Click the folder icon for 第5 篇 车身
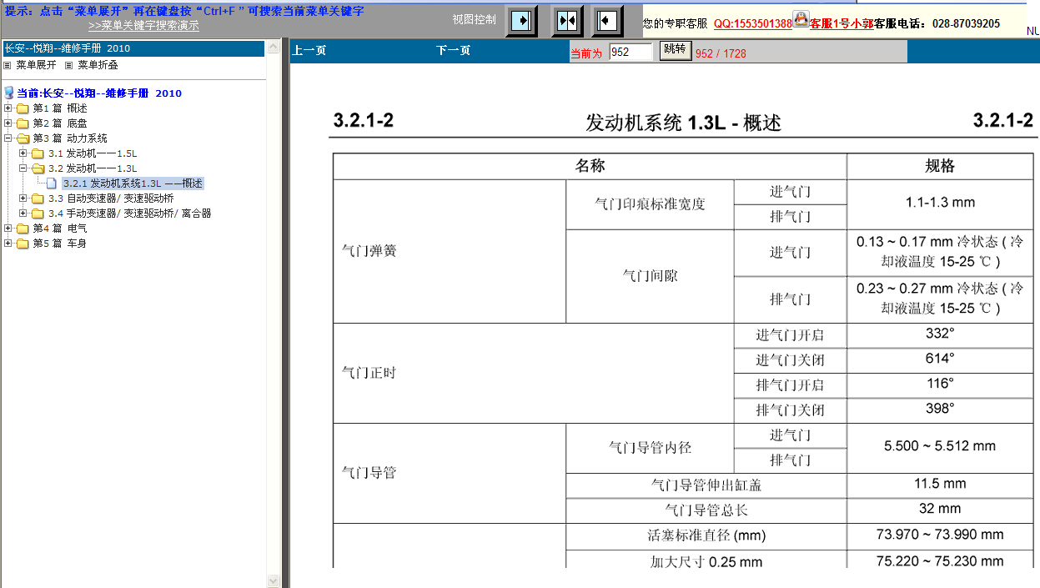The width and height of the screenshot is (1040, 588). (x=23, y=244)
